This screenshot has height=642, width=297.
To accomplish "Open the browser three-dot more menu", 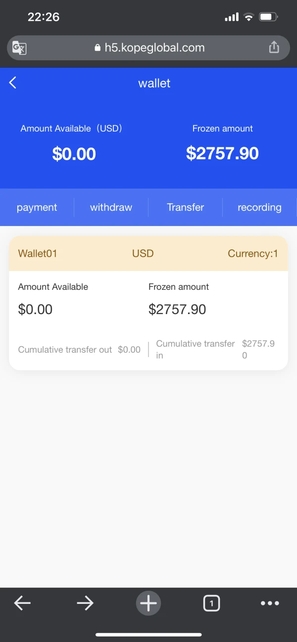I will pyautogui.click(x=270, y=603).
